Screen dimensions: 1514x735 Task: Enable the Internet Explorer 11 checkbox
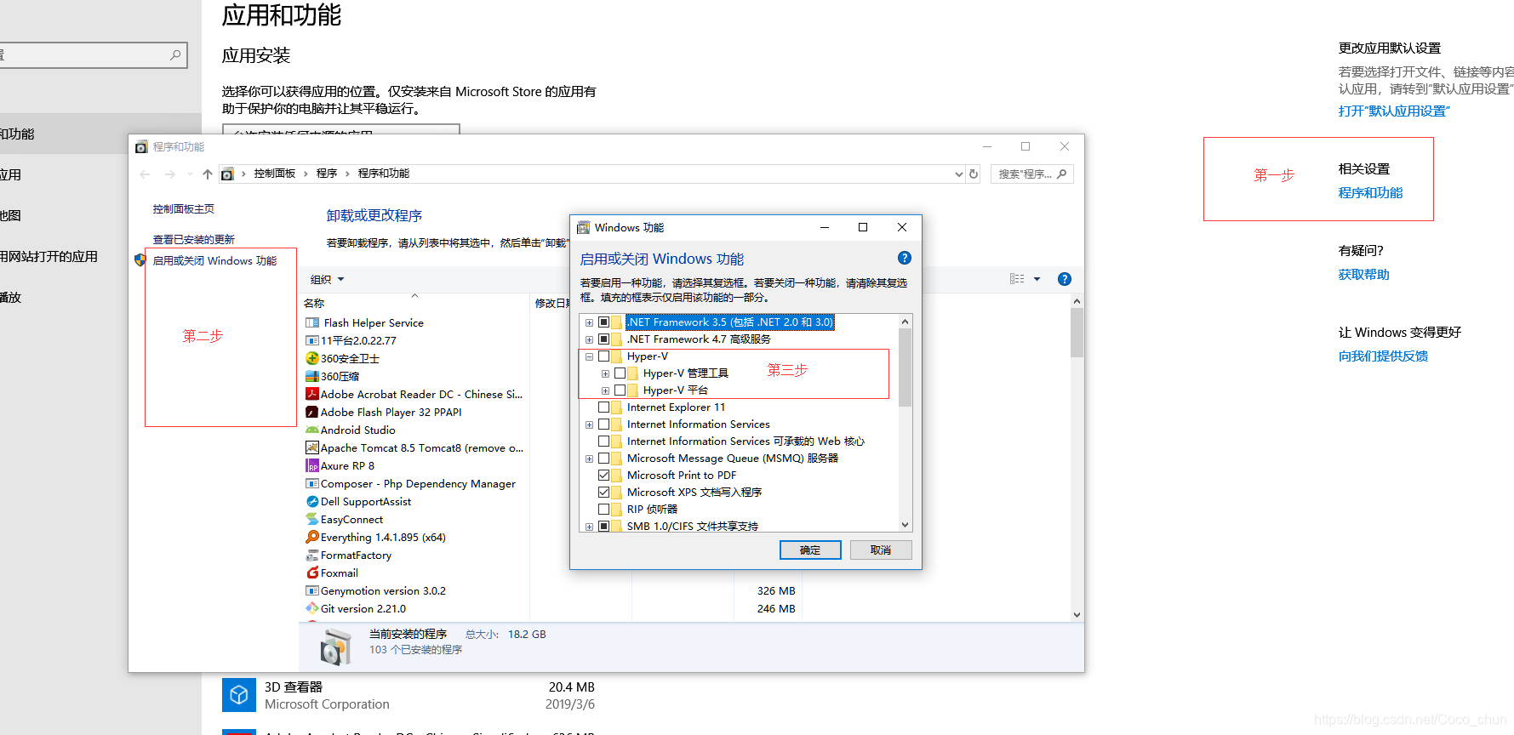(x=603, y=407)
